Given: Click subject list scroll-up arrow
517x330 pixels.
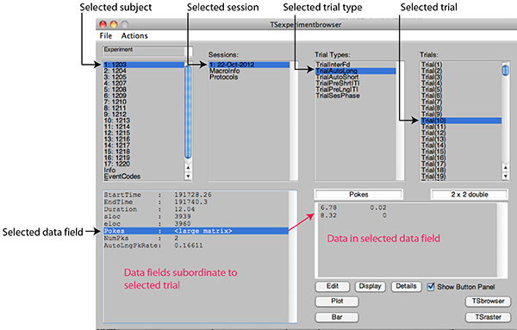Looking at the screenshot, I should (x=188, y=167).
